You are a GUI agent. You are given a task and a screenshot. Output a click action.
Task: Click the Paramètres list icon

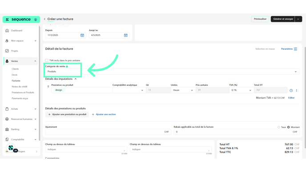point(295,49)
